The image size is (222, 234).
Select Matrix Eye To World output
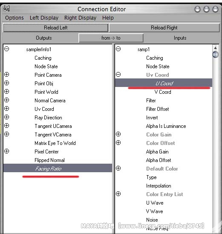pos(55,143)
